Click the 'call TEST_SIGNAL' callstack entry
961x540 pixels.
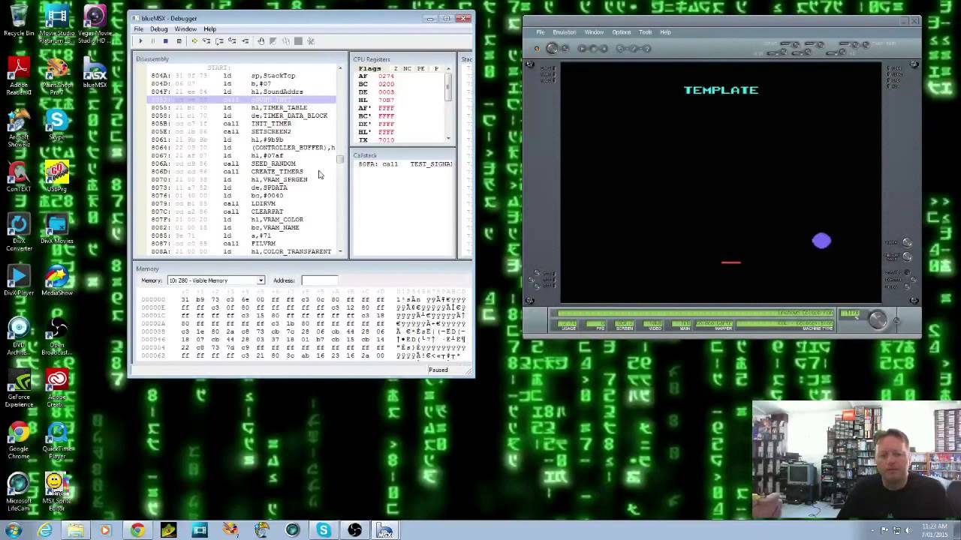[405, 164]
